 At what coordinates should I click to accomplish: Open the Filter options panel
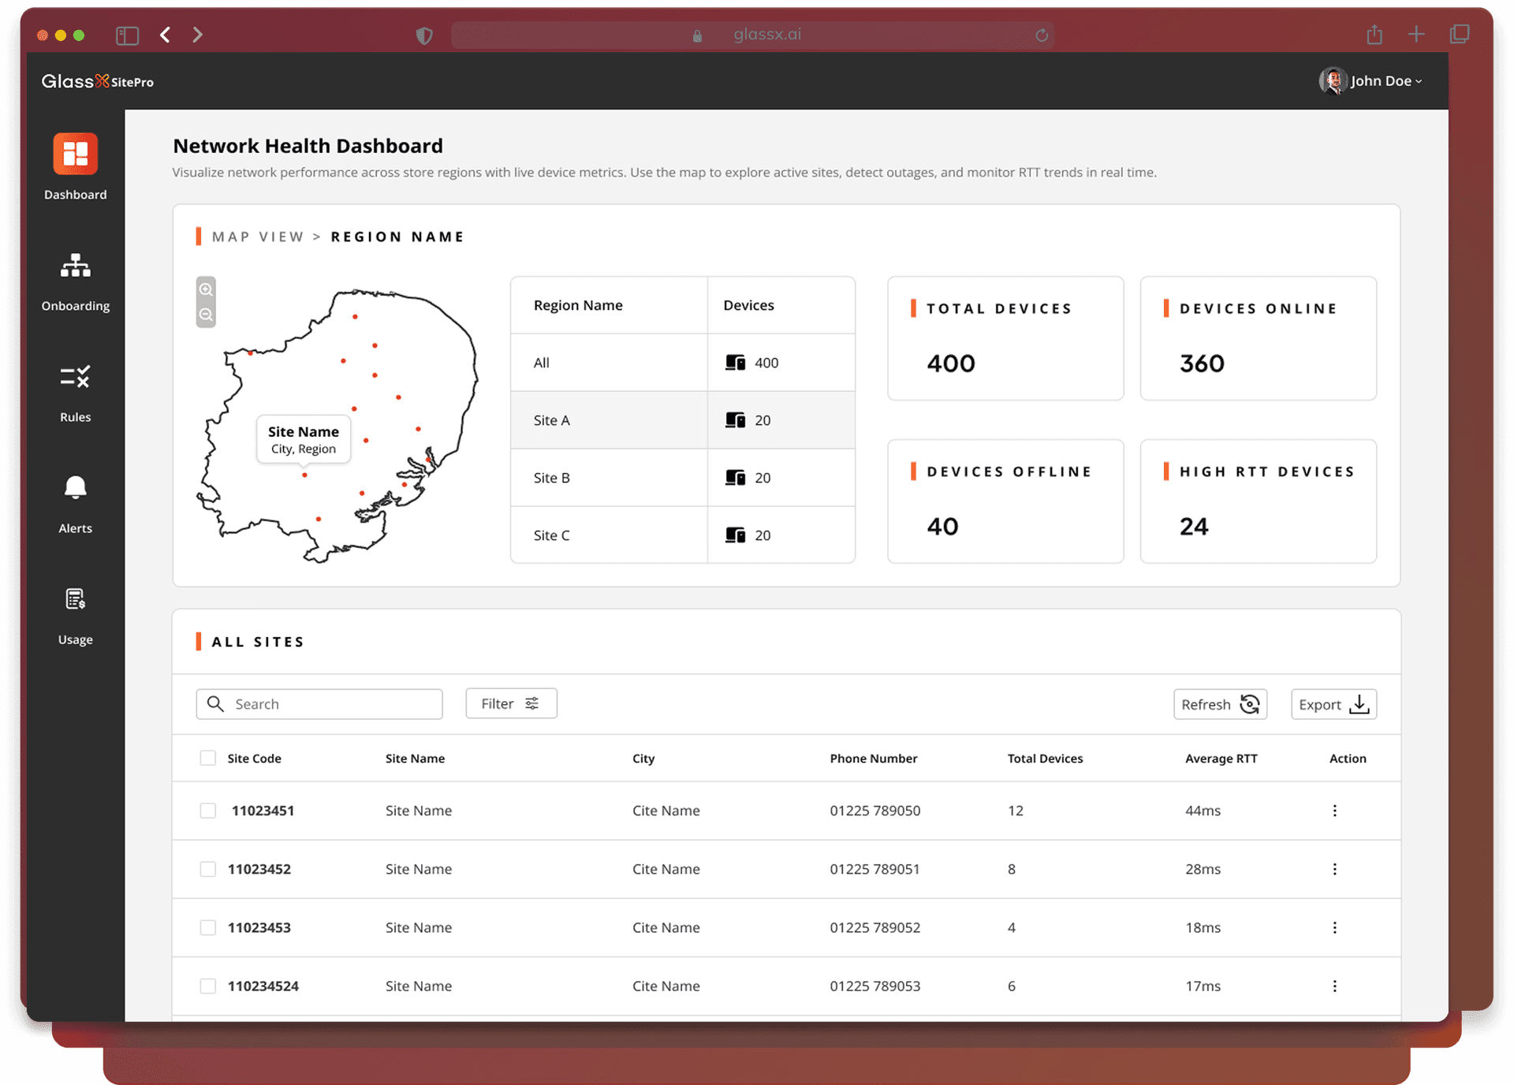tap(510, 703)
